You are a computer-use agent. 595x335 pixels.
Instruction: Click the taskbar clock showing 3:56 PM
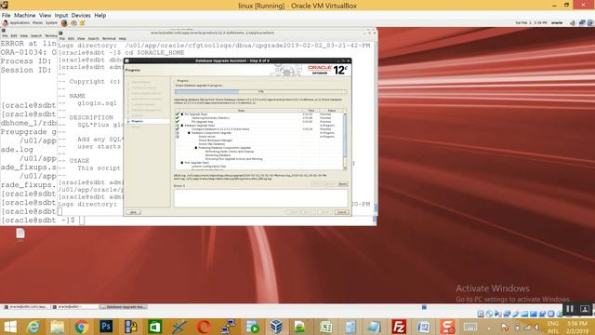[577, 327]
